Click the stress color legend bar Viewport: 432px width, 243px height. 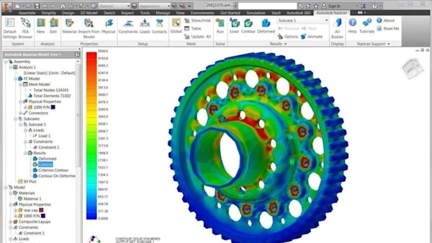tap(91, 135)
